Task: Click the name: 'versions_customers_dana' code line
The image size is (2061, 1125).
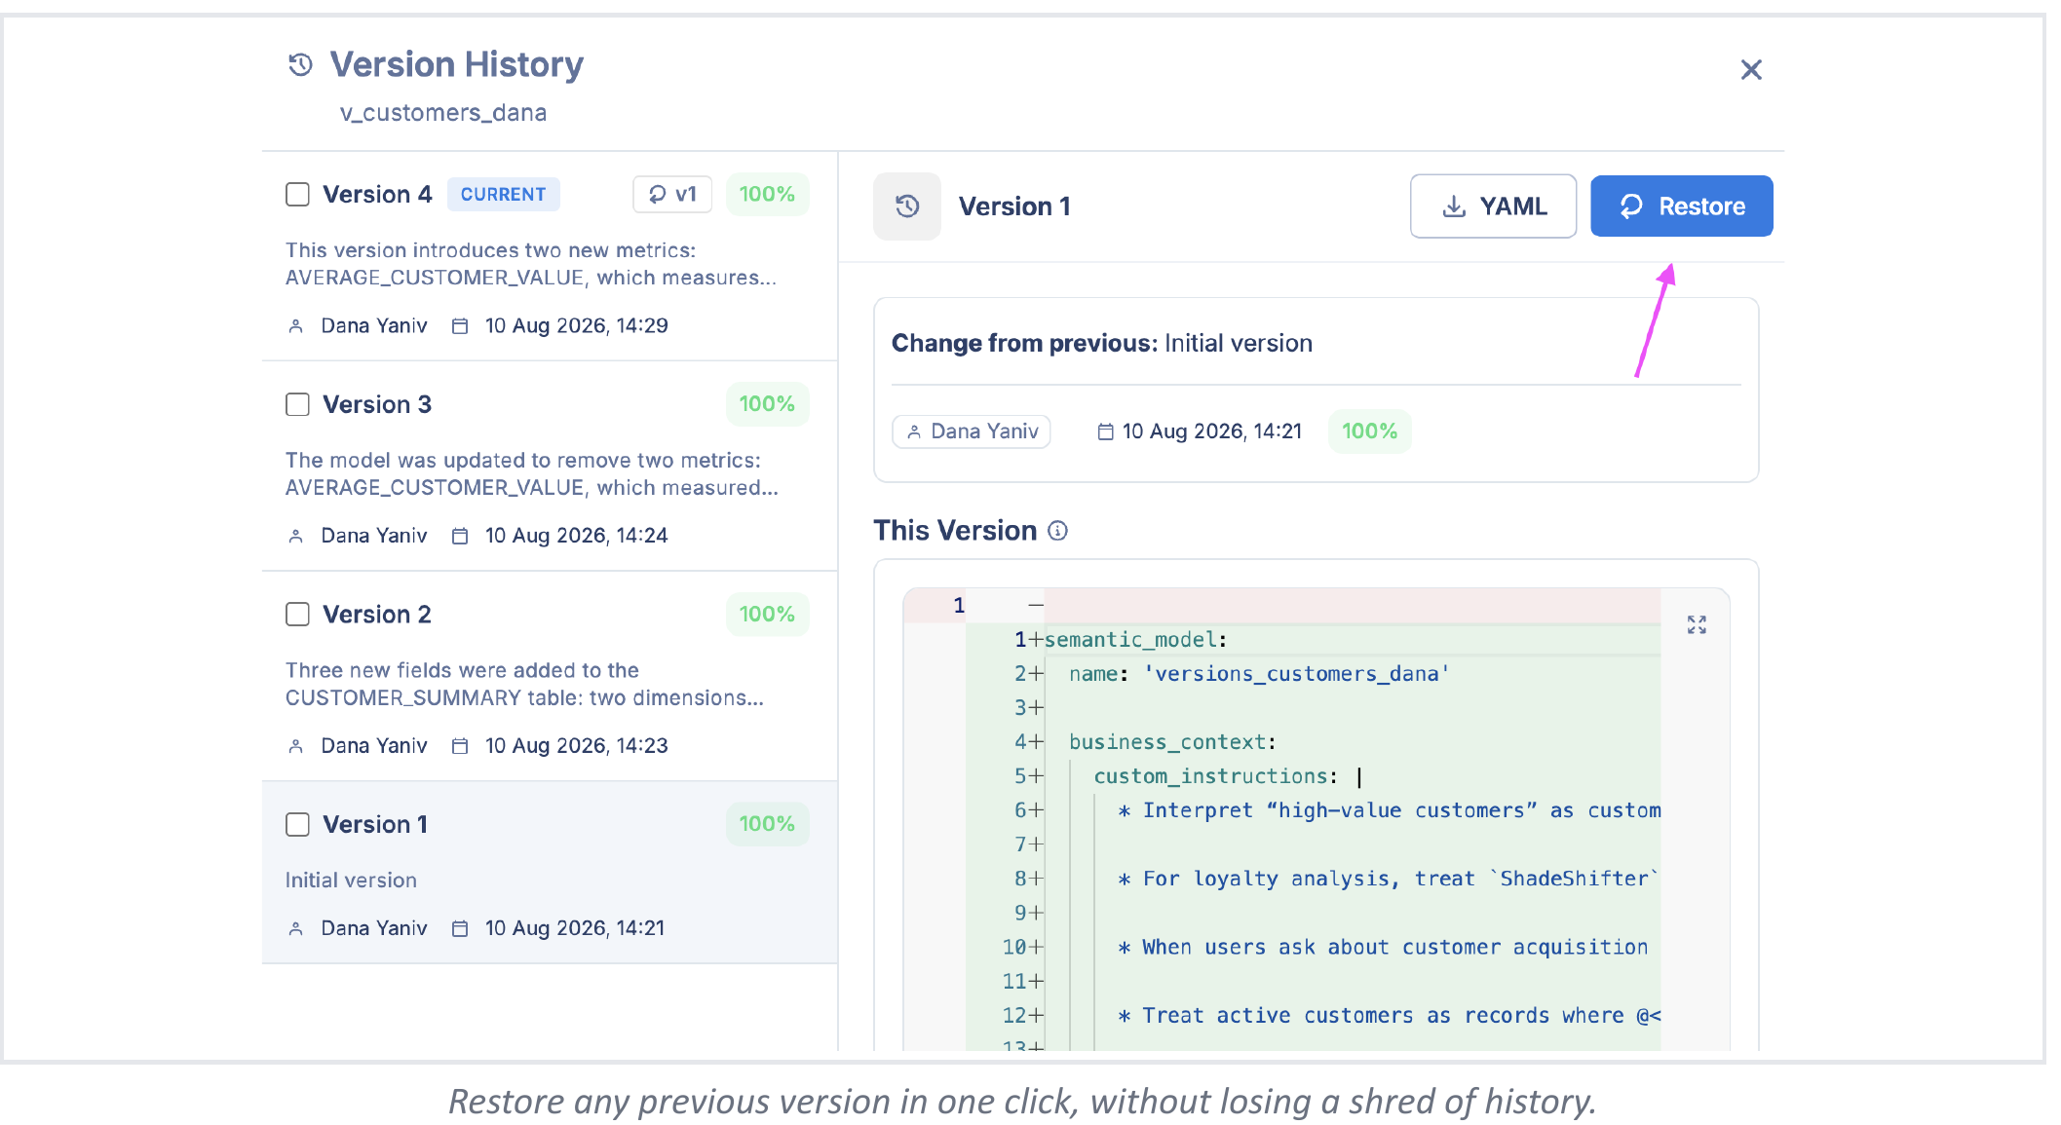Action: [1259, 674]
